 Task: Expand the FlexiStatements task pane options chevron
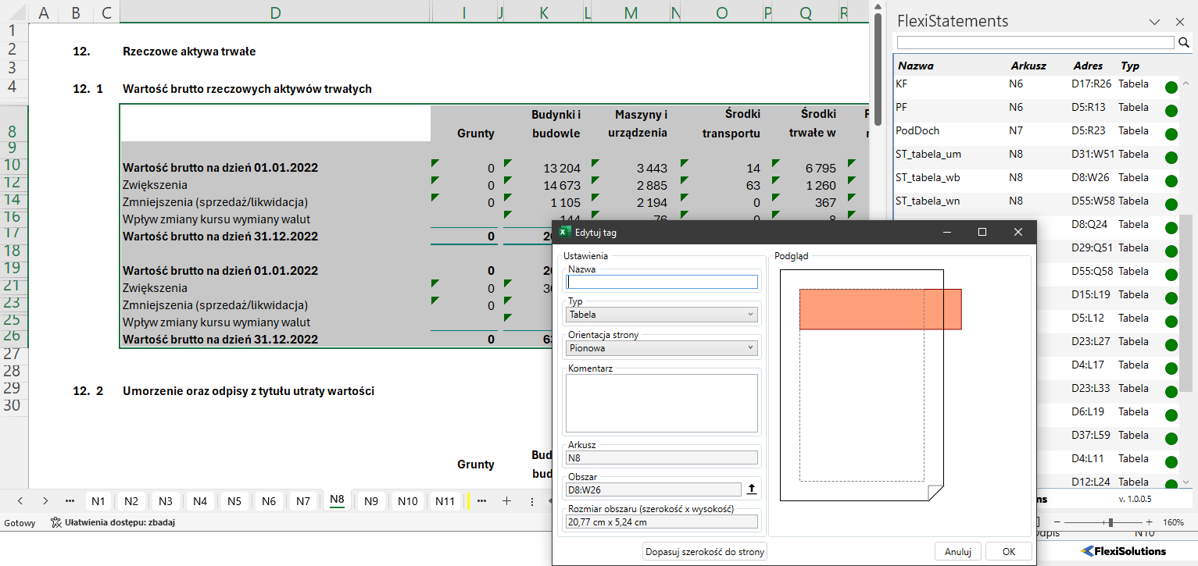tap(1154, 22)
